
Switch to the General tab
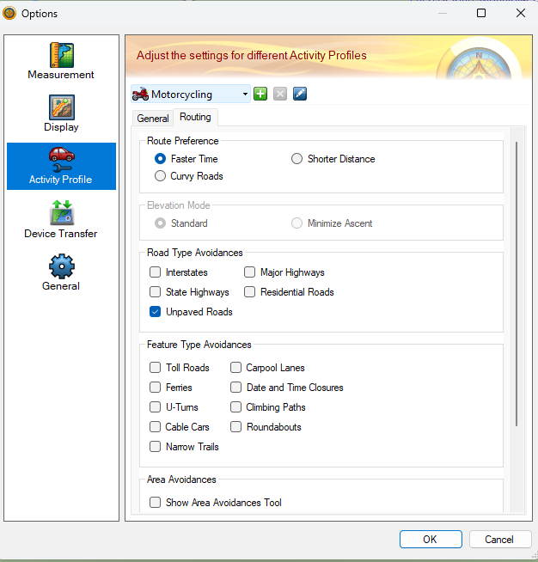point(153,119)
